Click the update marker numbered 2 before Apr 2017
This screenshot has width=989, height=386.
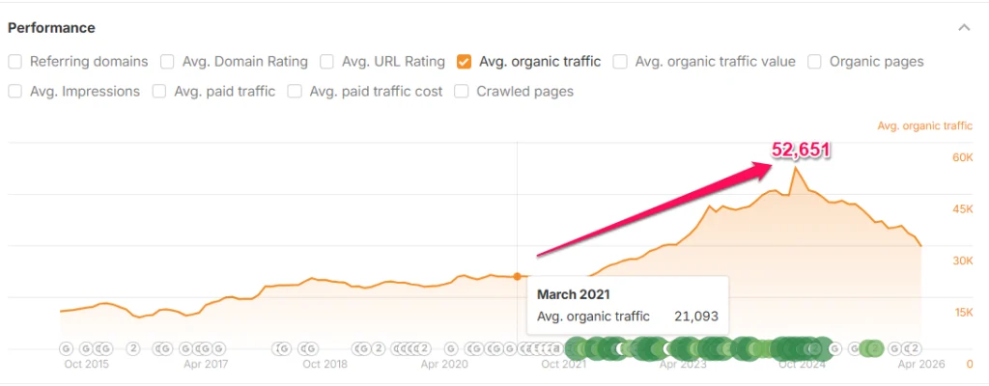133,348
